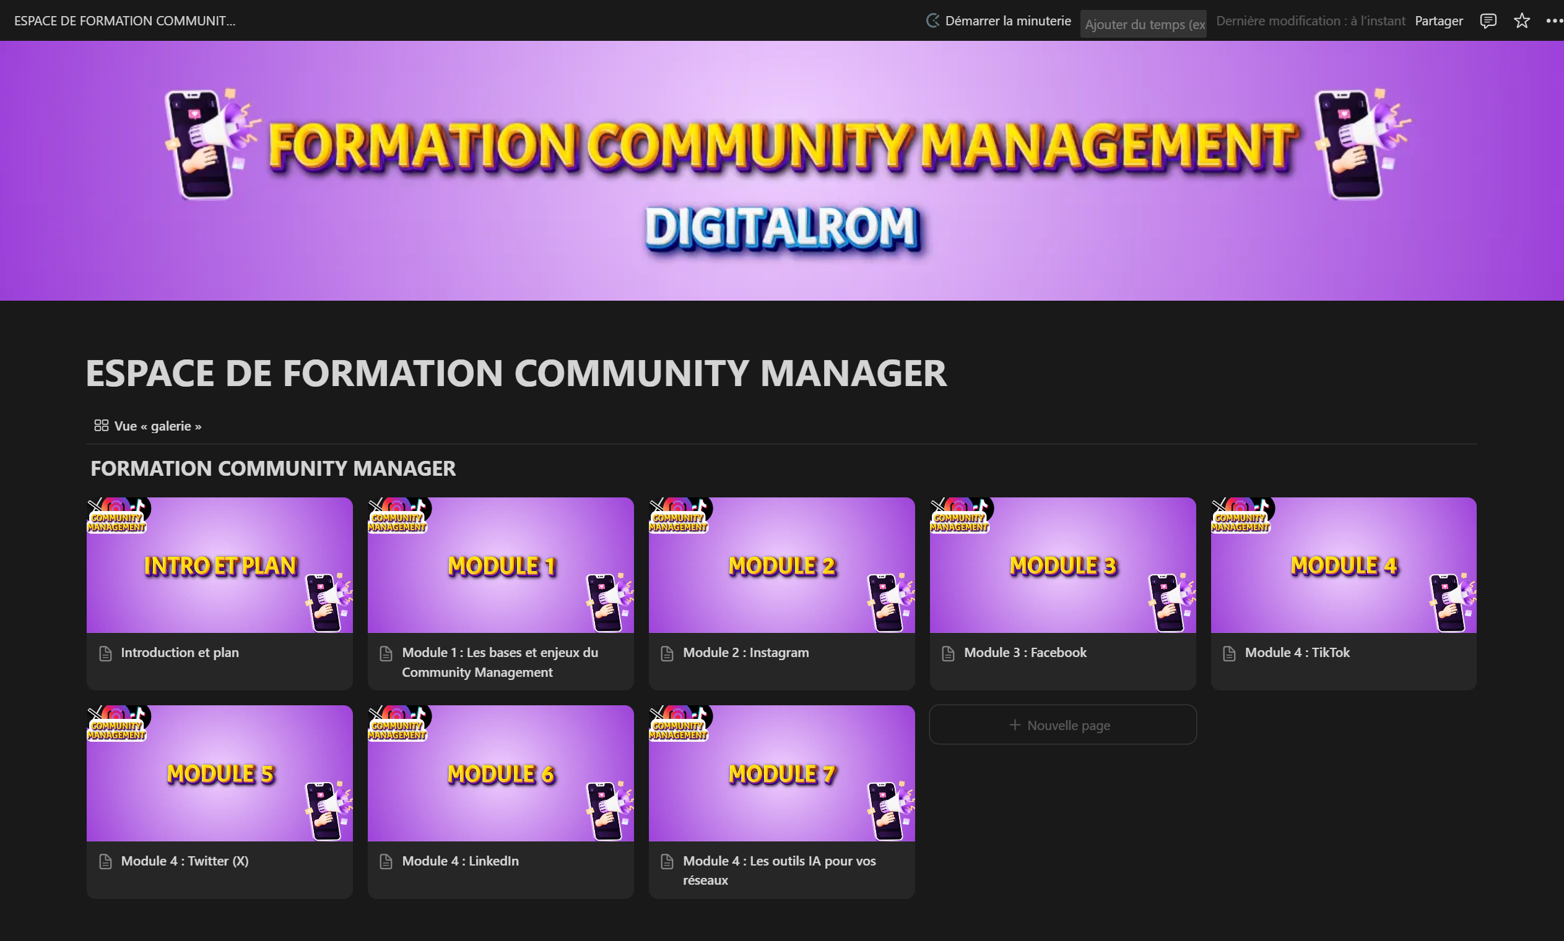Click page icon beside Introduction et plan
Screen dimensions: 1564x941
tap(105, 654)
